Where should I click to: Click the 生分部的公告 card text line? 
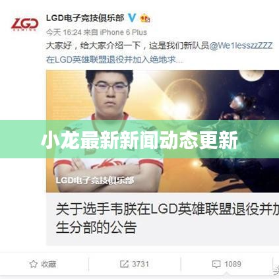(x=96, y=227)
